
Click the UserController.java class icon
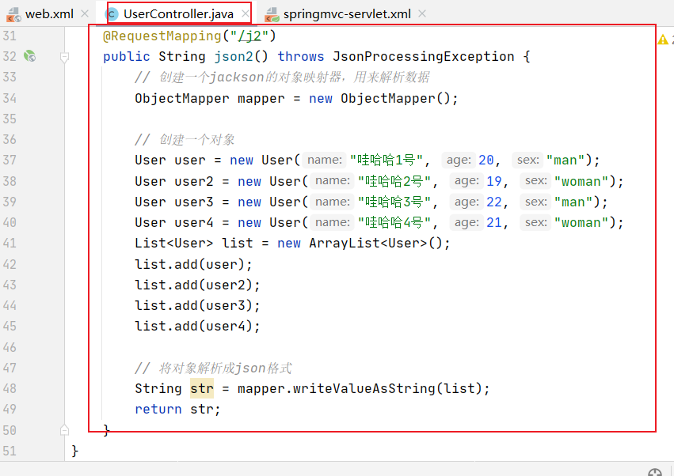[112, 13]
